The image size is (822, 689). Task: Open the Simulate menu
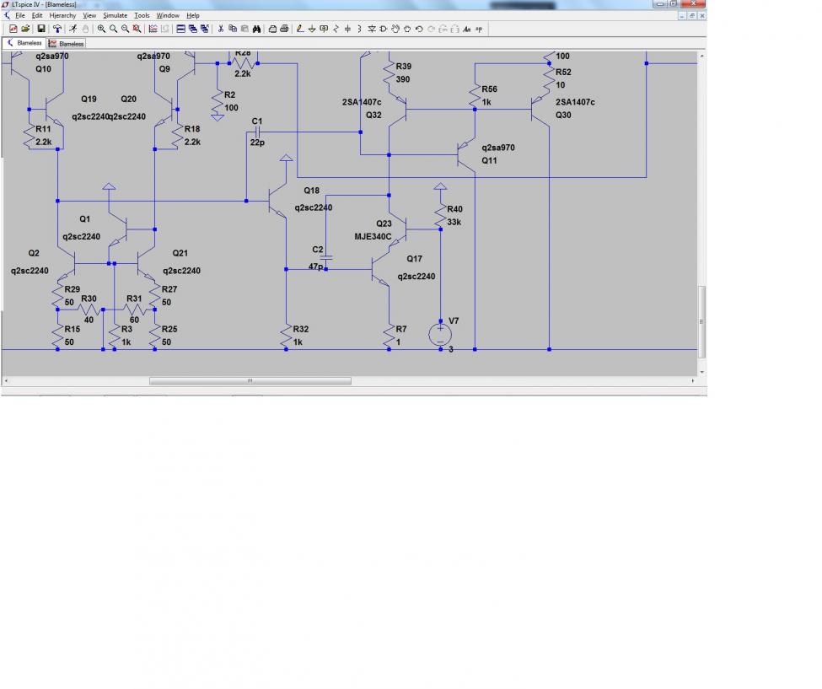(x=115, y=16)
